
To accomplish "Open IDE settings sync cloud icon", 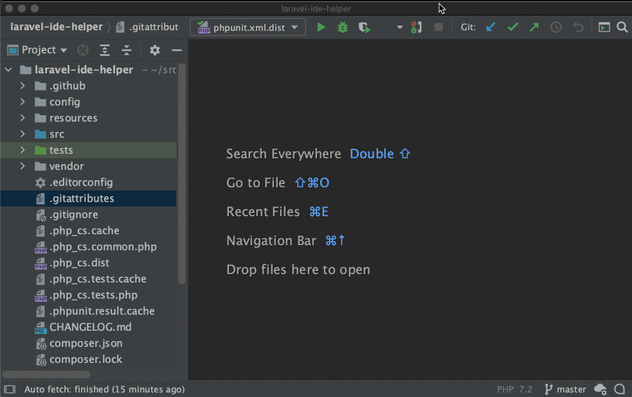I will (600, 389).
